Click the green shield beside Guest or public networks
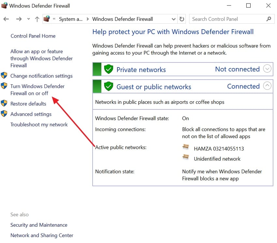This screenshot has height=243, width=277. [x=109, y=86]
